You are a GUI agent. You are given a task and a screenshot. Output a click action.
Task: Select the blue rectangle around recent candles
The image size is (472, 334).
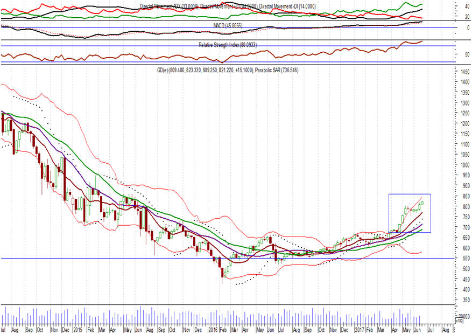coord(409,194)
